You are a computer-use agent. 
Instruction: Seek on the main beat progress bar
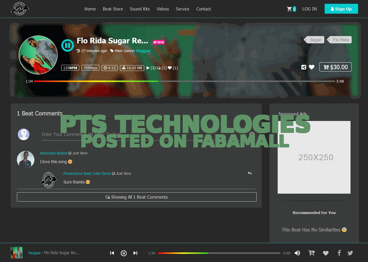coord(184,81)
